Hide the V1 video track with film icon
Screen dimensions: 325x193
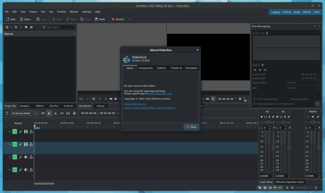tap(26, 144)
